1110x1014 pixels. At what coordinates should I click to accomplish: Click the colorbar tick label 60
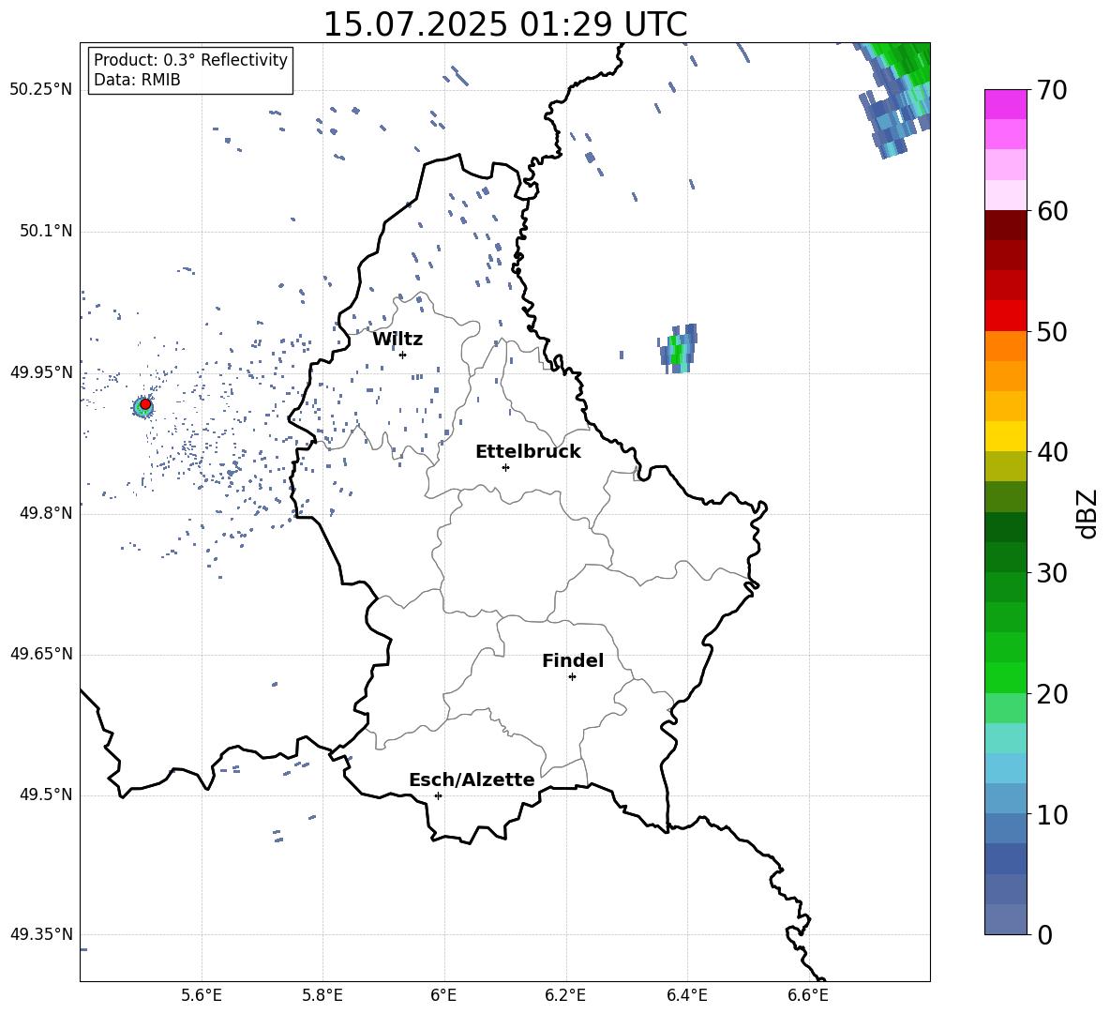1052,211
